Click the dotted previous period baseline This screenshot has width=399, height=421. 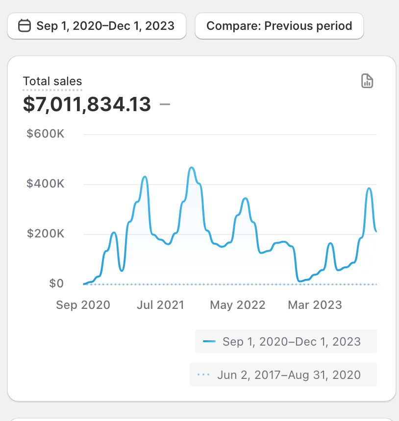pyautogui.click(x=230, y=284)
